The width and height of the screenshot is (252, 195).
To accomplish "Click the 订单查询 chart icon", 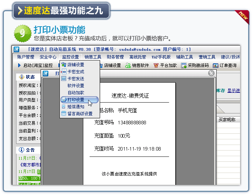I will coord(216,65).
